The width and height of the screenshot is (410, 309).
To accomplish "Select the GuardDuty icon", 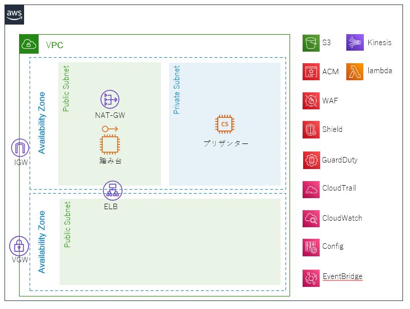I will coord(312,160).
